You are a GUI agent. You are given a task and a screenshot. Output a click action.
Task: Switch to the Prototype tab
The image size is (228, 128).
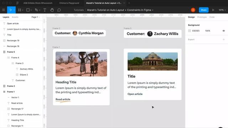coord(202,17)
